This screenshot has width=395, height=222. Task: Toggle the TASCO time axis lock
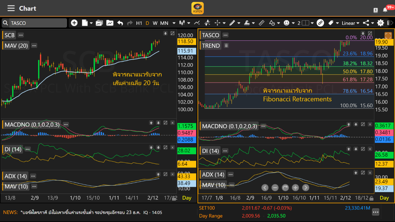[x=371, y=198]
